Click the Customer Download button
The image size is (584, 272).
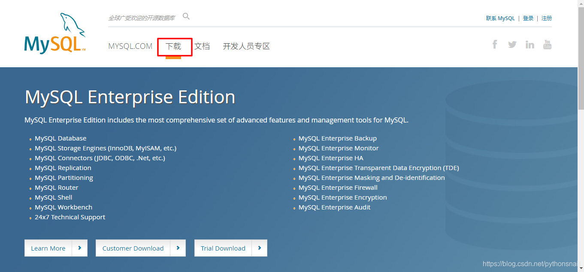click(x=133, y=248)
